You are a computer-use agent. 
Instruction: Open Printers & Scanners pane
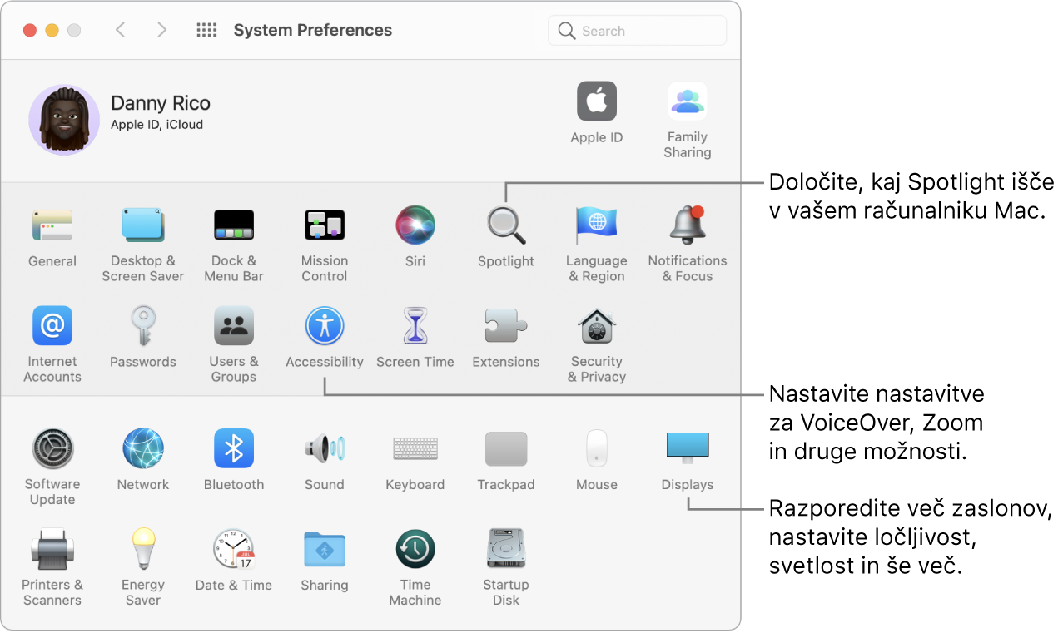[x=52, y=550]
